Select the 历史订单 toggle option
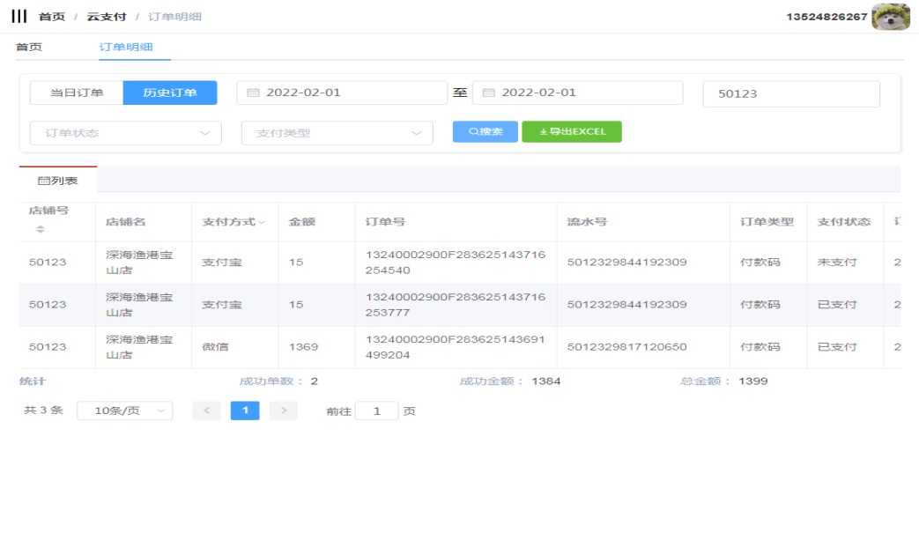 click(x=170, y=93)
